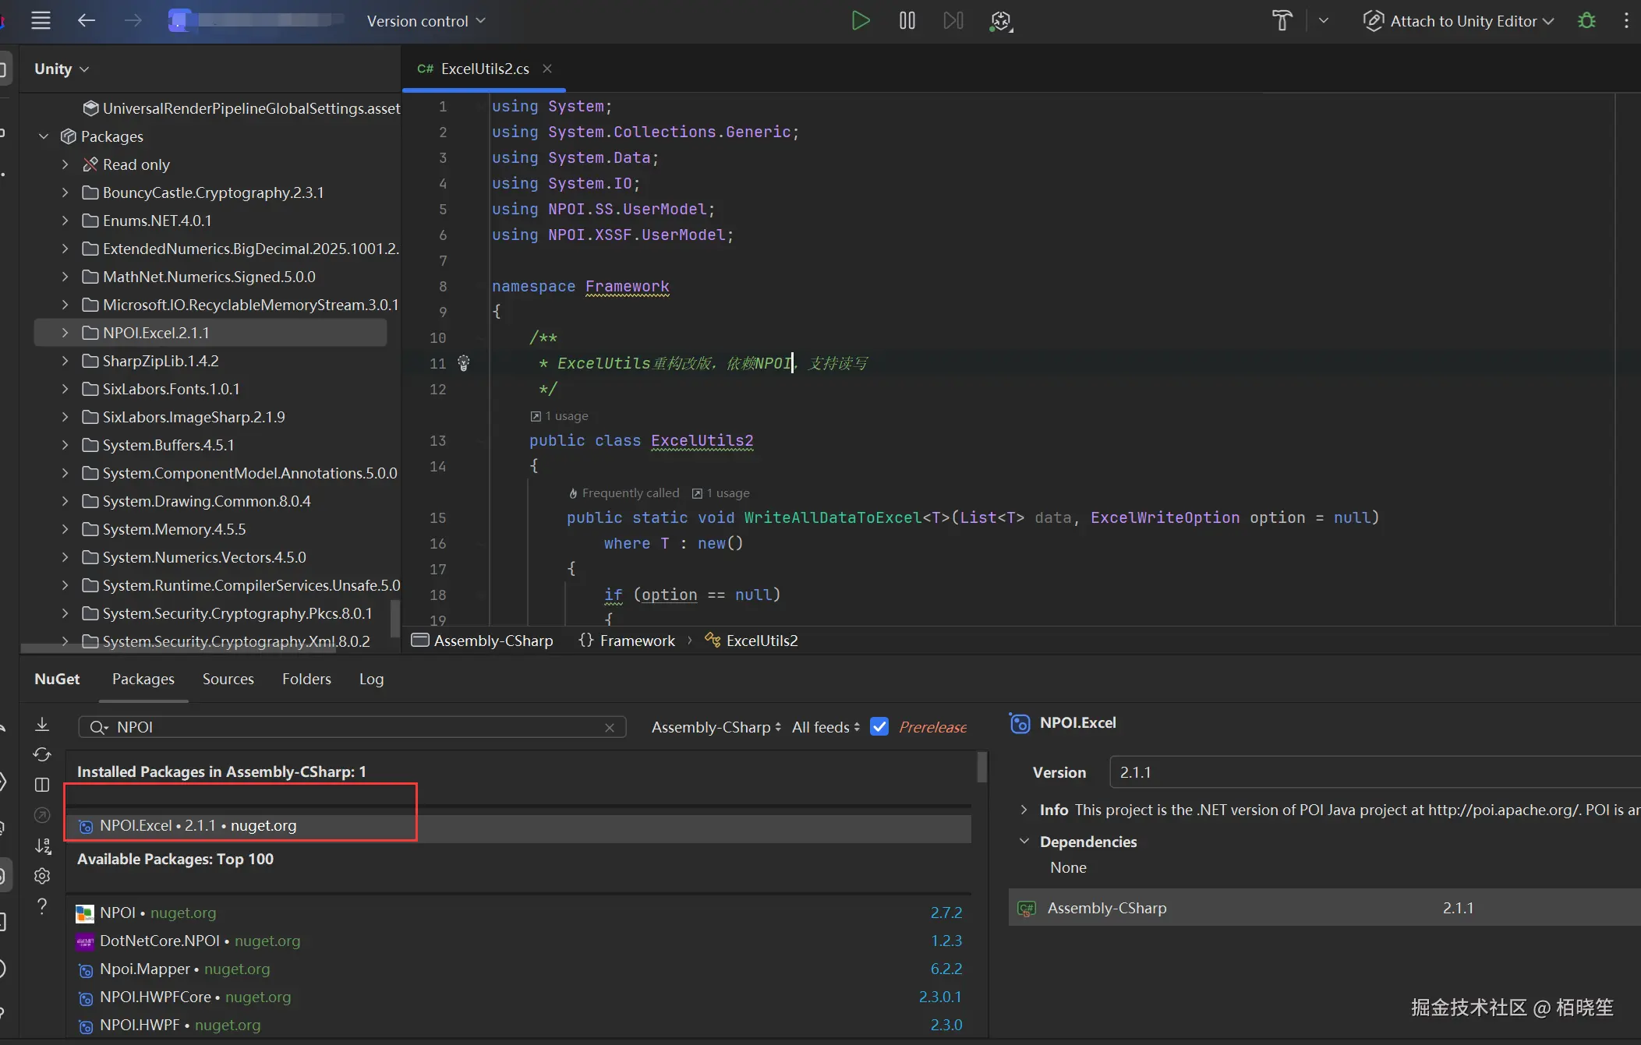This screenshot has width=1641, height=1045.
Task: Click the package list vertical scrollbar
Action: pos(981,768)
